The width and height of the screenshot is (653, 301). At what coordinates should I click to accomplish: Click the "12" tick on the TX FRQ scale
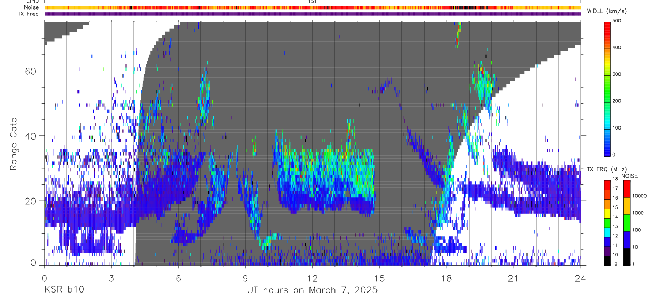coord(615,236)
